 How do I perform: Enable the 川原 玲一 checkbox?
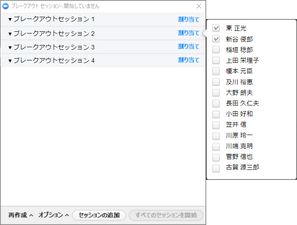coord(216,135)
